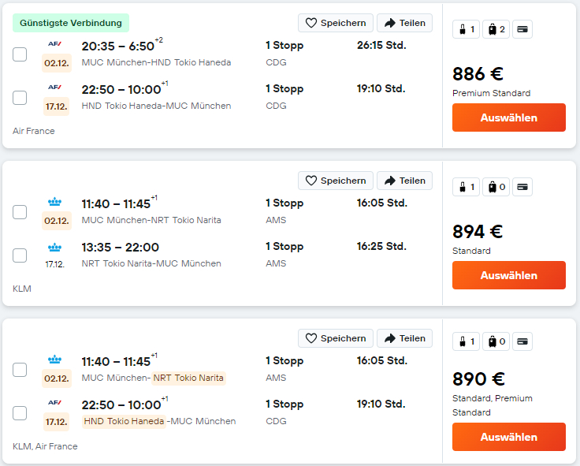
Task: Click the 02.12. date badge in first offer
Action: click(57, 62)
